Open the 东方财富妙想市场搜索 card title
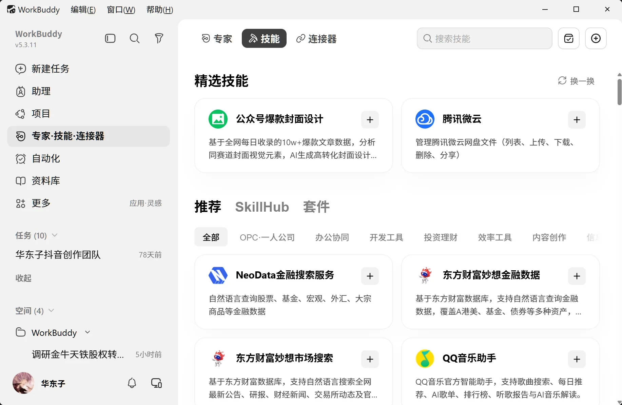 285,358
